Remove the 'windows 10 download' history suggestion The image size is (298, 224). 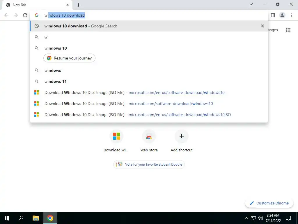262,26
